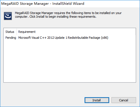Select the Pending status cell
This screenshot has width=140, height=107.
coord(11,38)
